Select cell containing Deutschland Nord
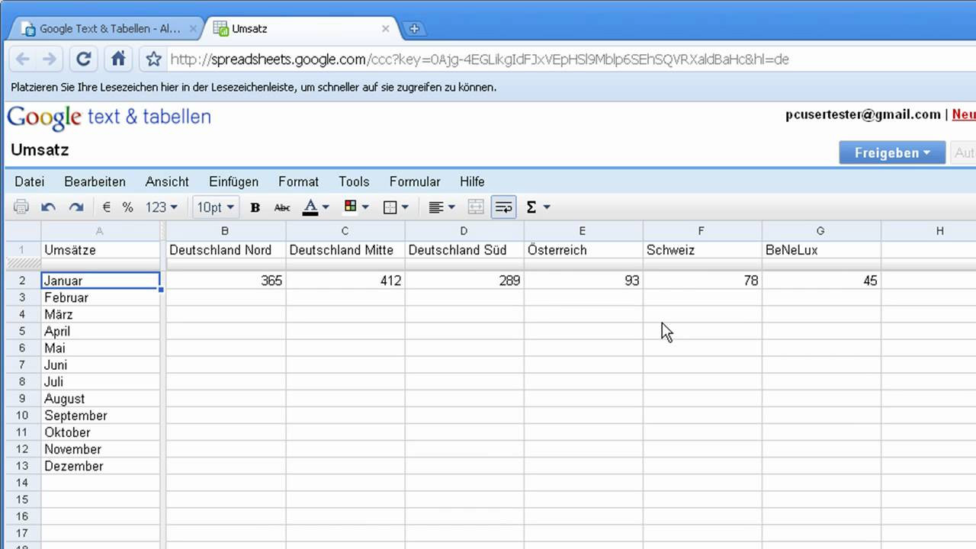The height and width of the screenshot is (549, 976). 225,250
